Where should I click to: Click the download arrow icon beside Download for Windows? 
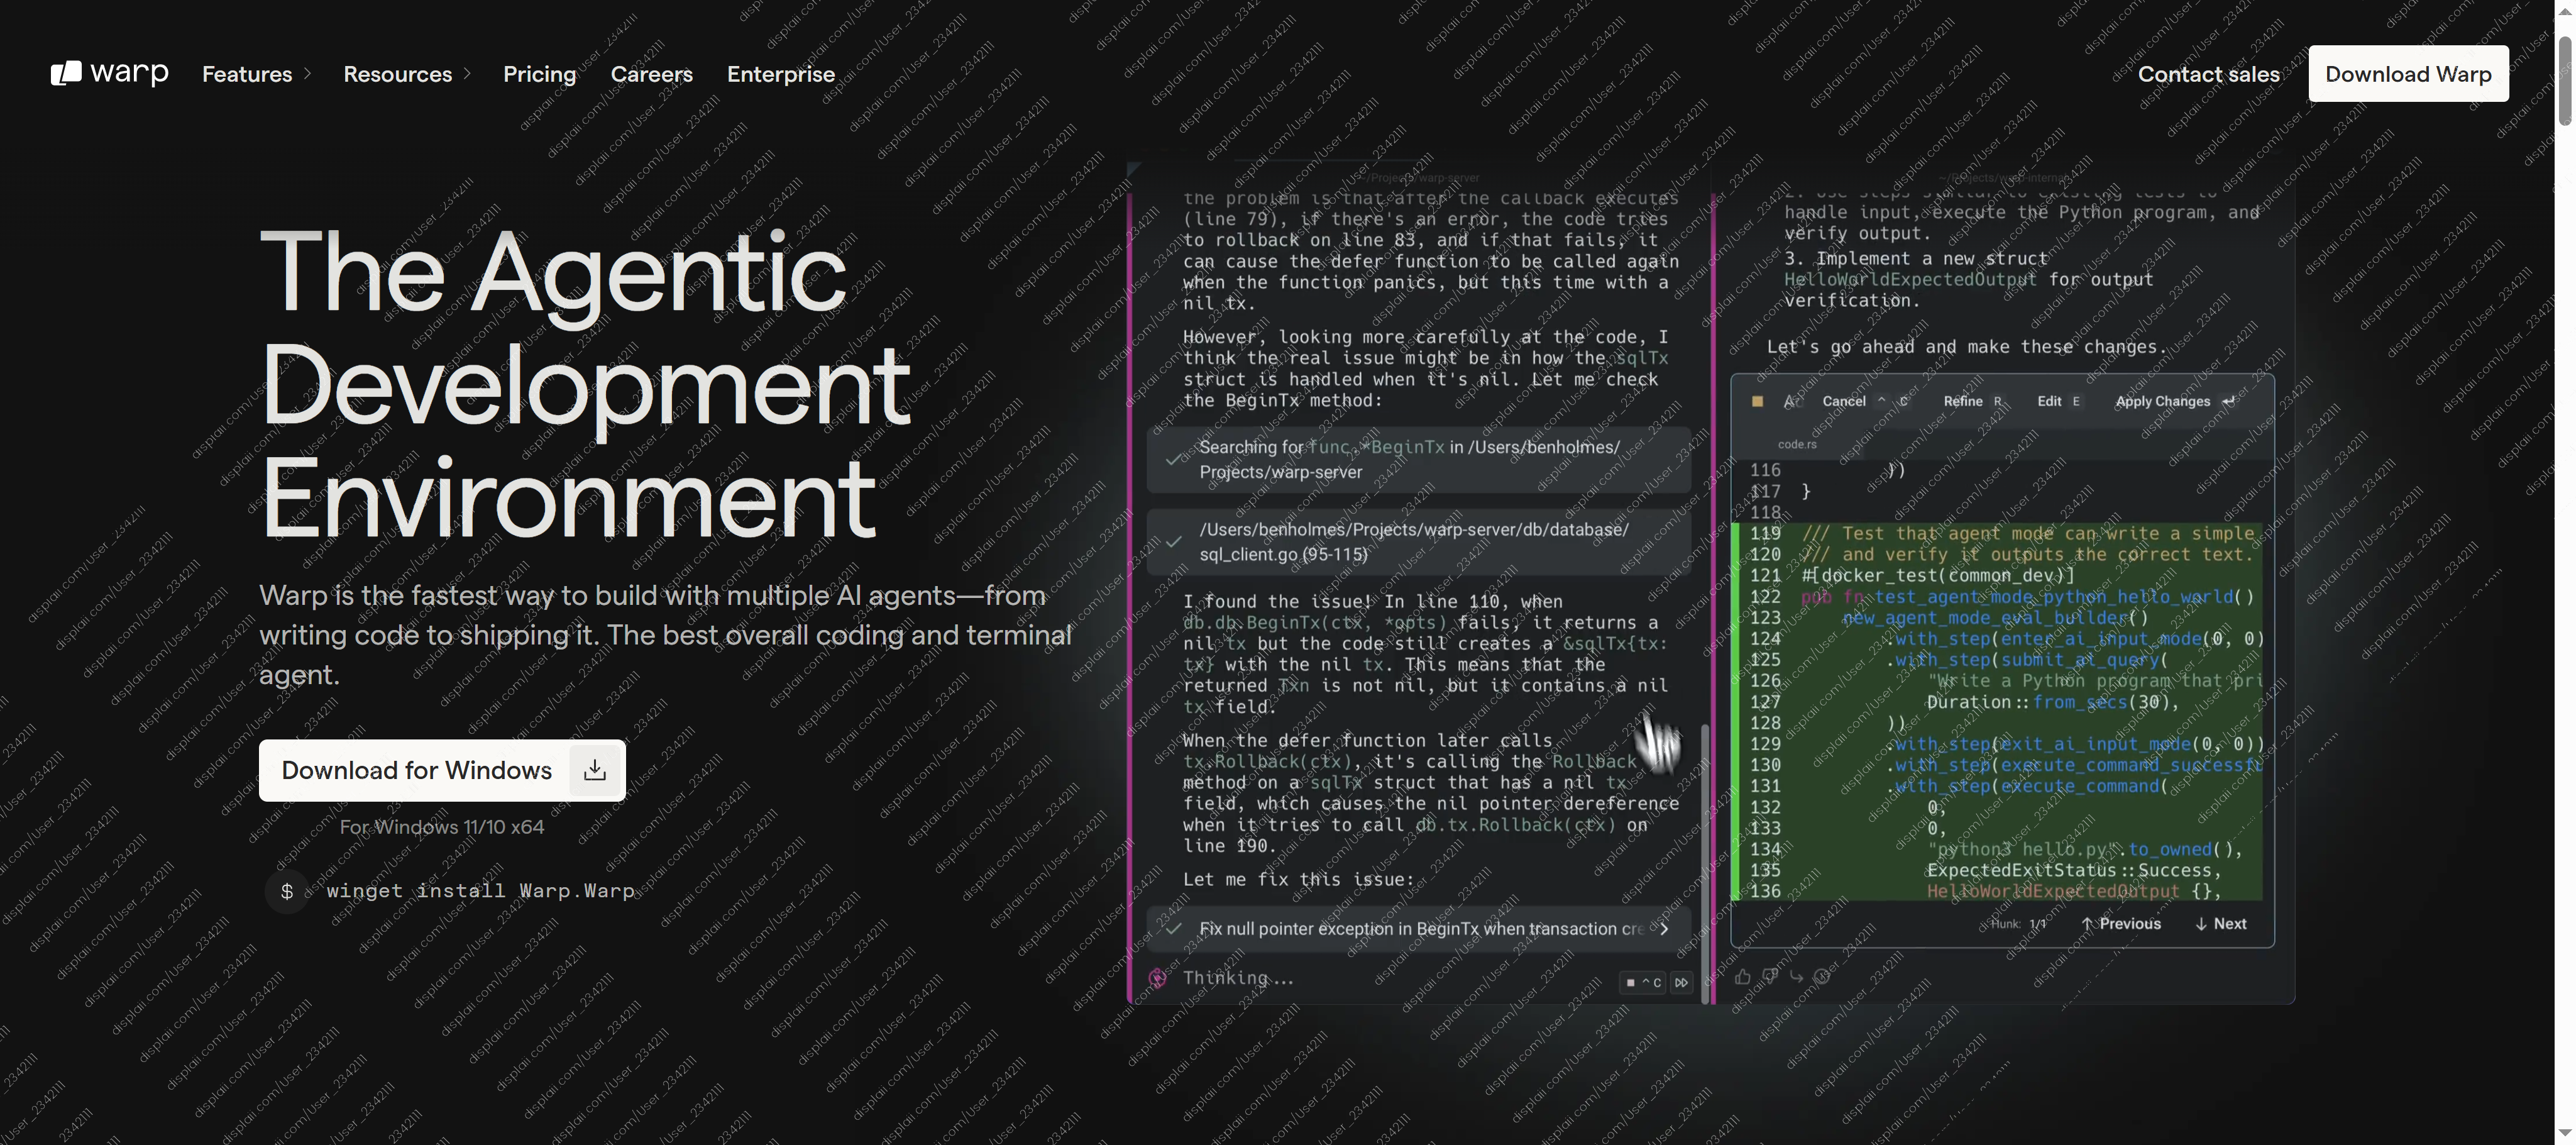[595, 770]
